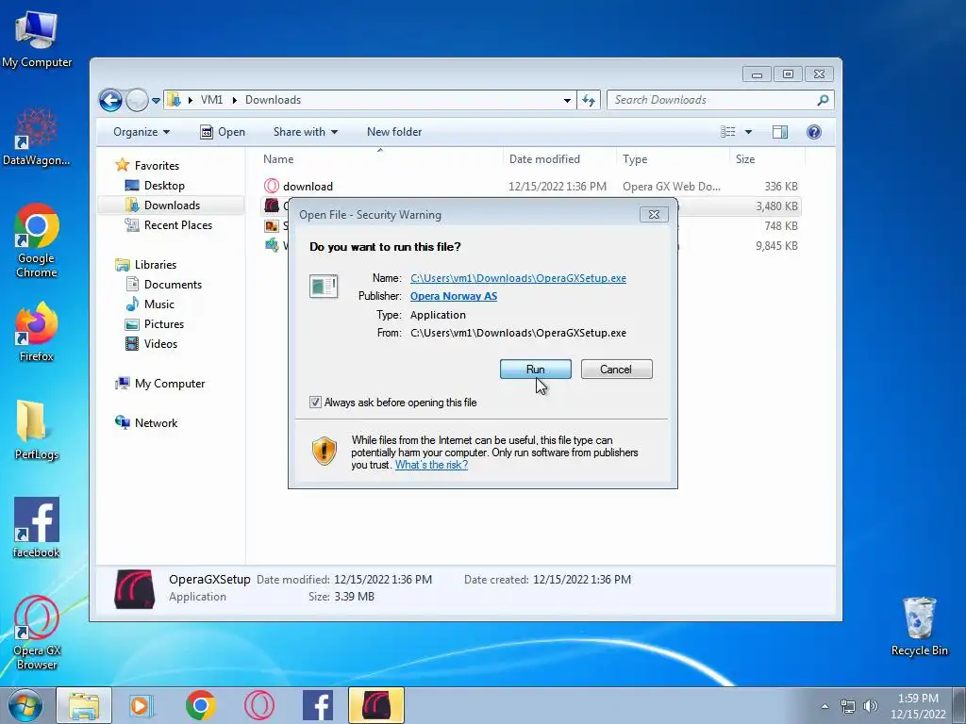
Task: Select the Google Chrome desktop shortcut
Action: 37,240
